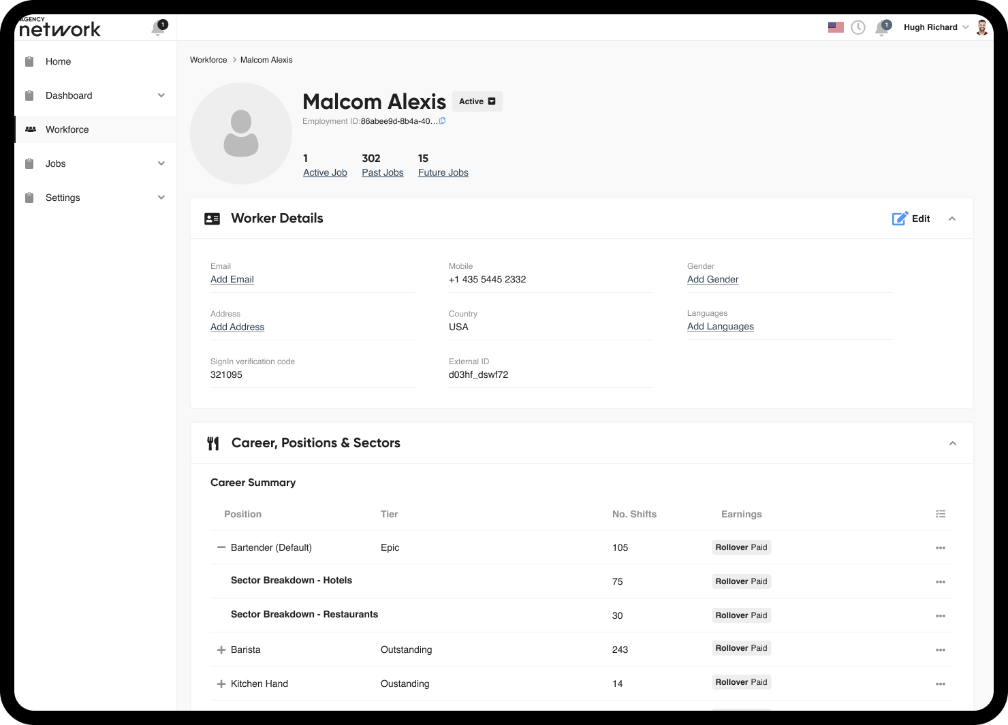Click the Edit button label
1008x725 pixels.
(921, 219)
